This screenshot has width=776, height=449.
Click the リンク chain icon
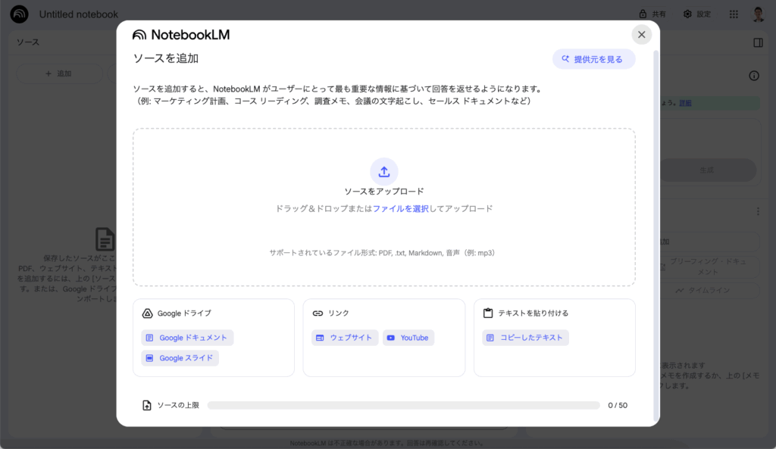point(318,313)
